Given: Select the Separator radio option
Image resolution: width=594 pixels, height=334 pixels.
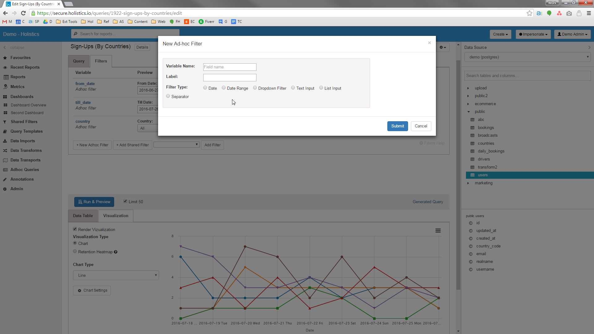Looking at the screenshot, I should pyautogui.click(x=168, y=96).
